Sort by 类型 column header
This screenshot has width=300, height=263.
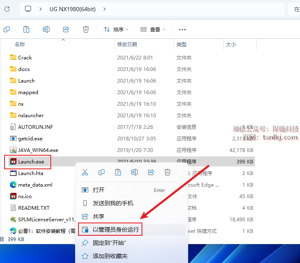tap(182, 45)
